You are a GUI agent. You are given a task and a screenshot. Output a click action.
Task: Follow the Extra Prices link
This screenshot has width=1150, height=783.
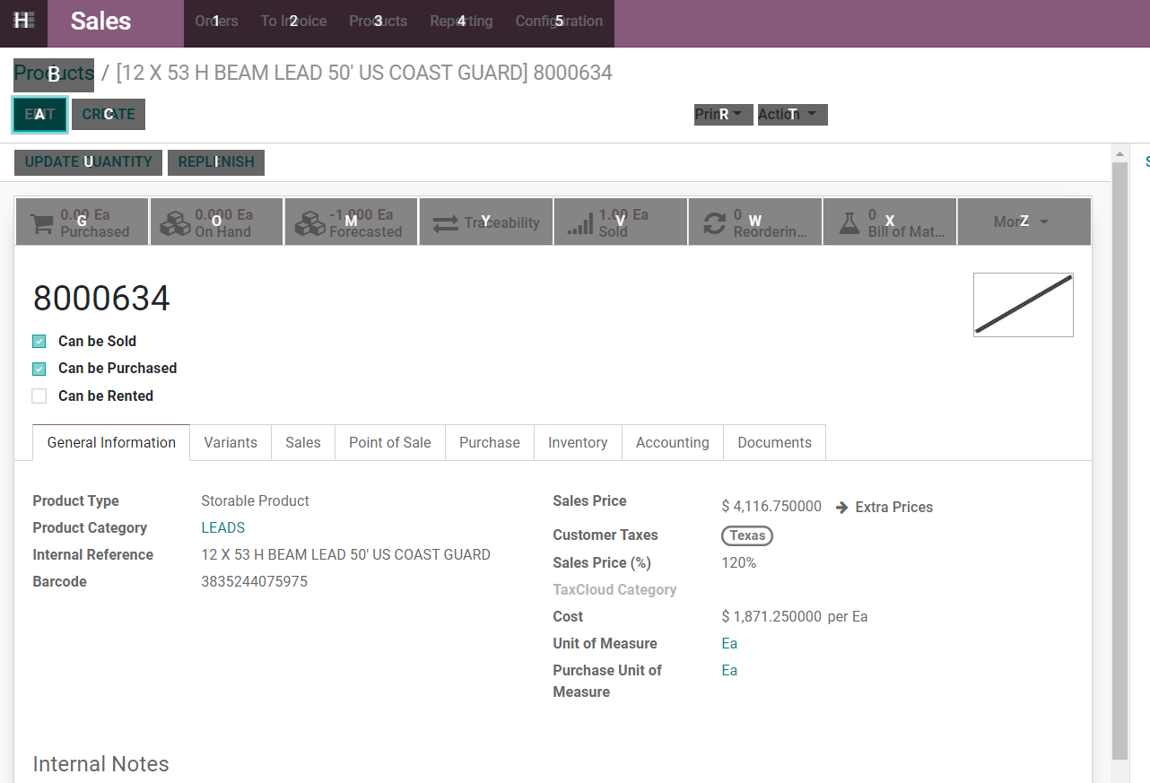point(884,508)
